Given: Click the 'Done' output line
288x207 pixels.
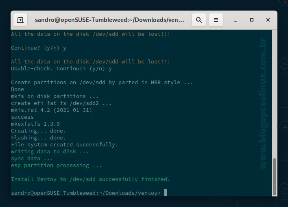Looking at the screenshot, I should [17, 89].
